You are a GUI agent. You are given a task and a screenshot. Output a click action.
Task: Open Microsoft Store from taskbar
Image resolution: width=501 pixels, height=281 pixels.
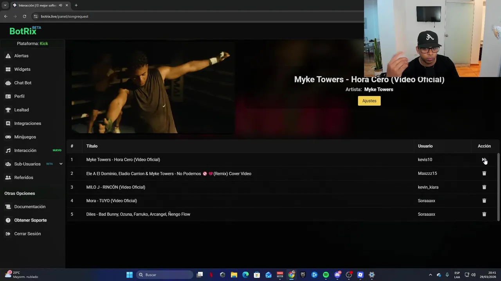coord(257,275)
